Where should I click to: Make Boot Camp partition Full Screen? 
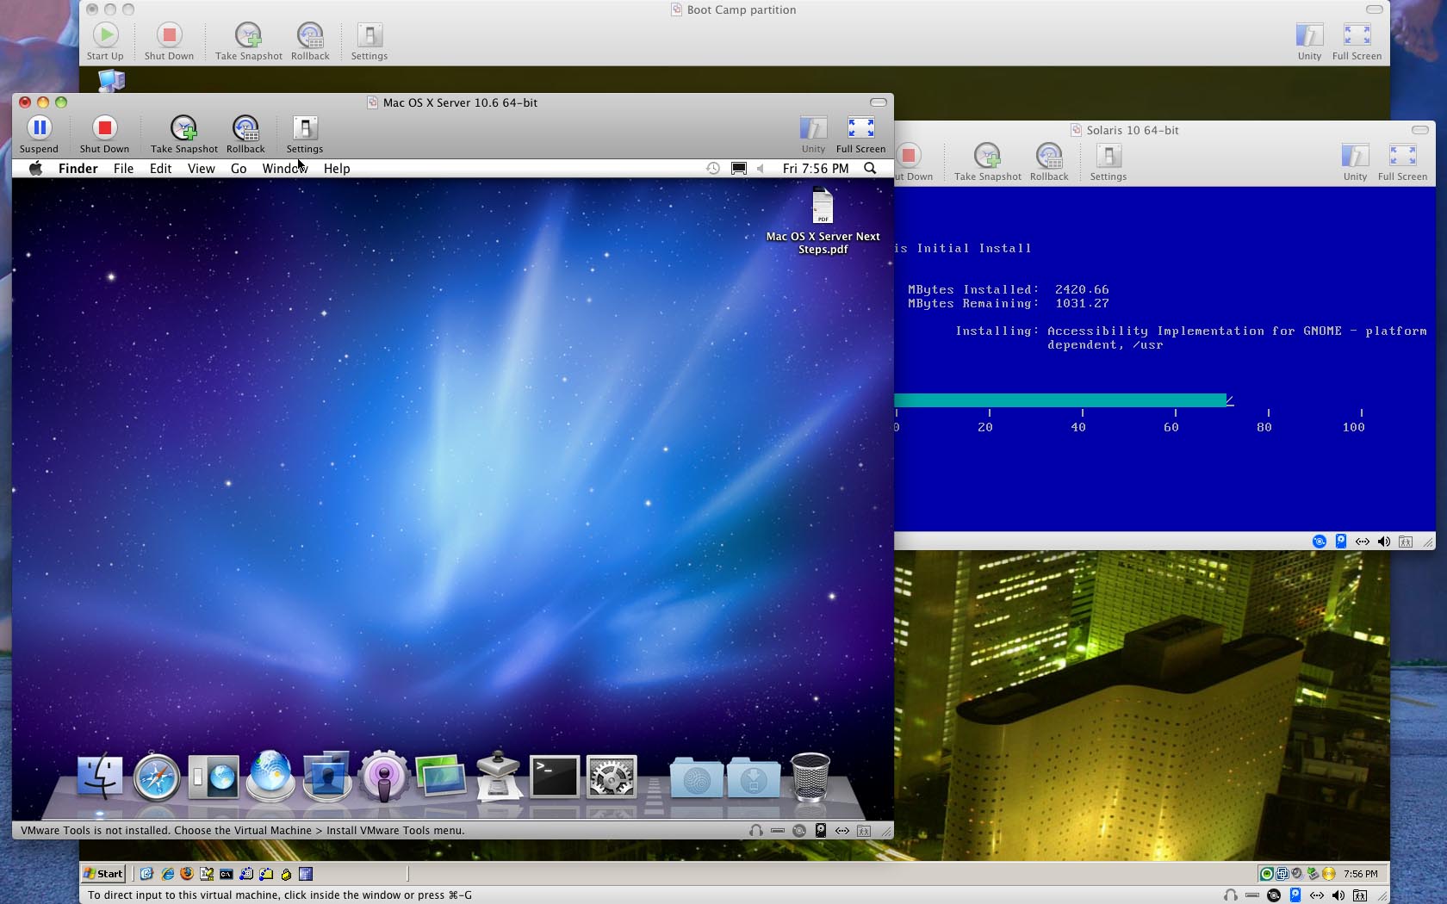(1357, 42)
